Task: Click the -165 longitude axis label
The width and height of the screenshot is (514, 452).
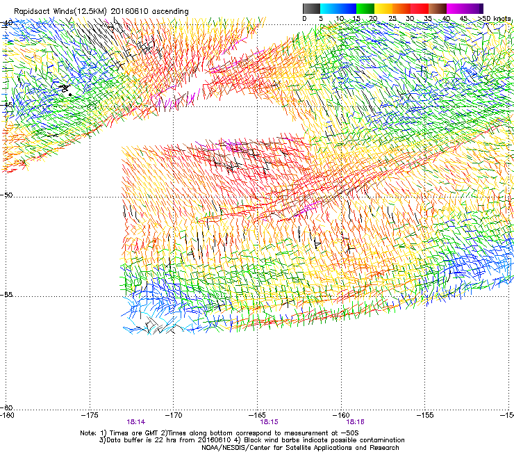Action: coord(257,415)
